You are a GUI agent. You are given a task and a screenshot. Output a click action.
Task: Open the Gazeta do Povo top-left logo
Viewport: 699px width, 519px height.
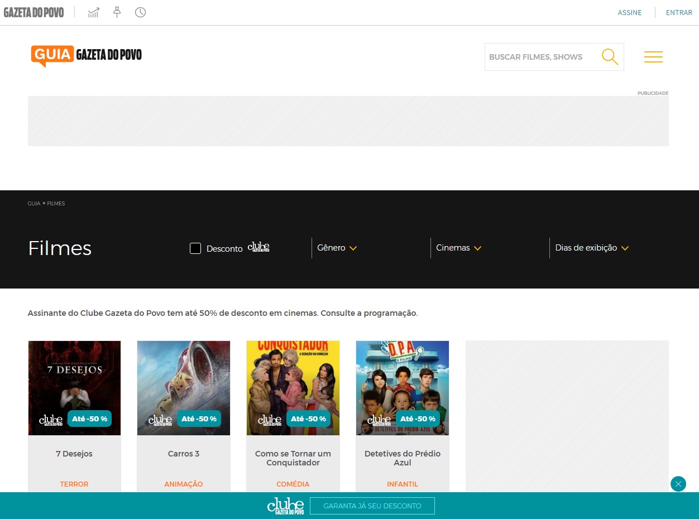click(x=33, y=12)
